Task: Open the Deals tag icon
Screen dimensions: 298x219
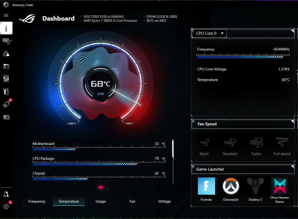Action: pos(6,104)
